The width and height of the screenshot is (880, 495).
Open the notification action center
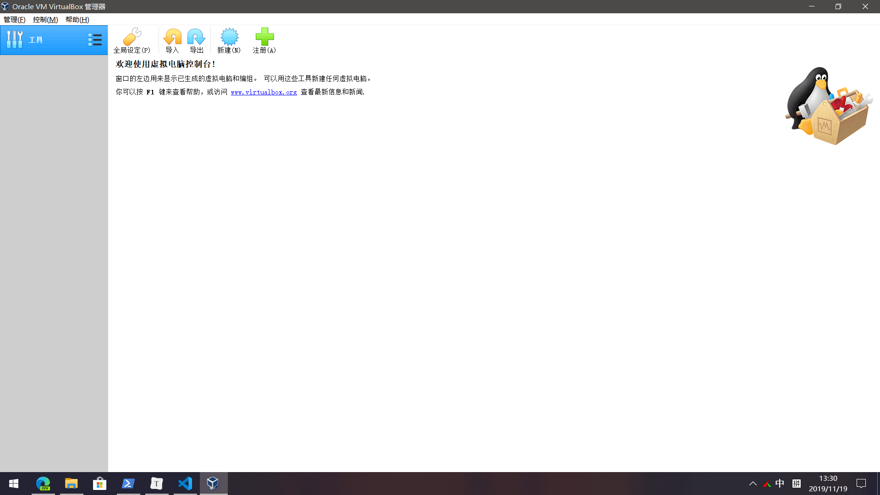coord(861,484)
